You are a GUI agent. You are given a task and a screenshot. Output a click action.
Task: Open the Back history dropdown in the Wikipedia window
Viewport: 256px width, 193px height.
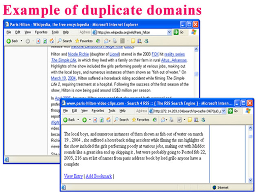21,41
